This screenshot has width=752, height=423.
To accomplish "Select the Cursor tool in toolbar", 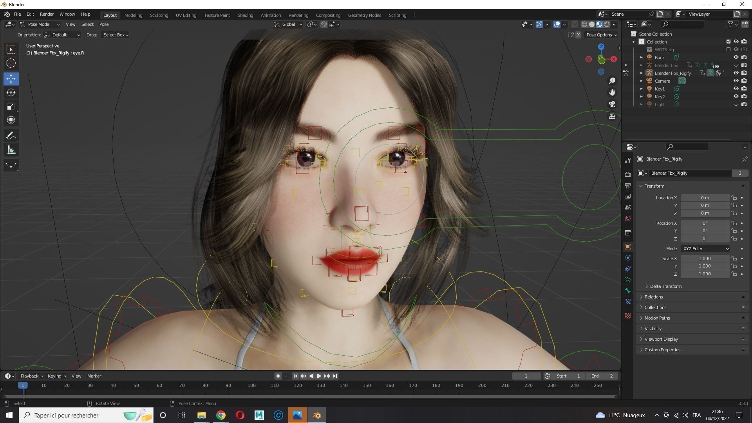I will coord(11,63).
